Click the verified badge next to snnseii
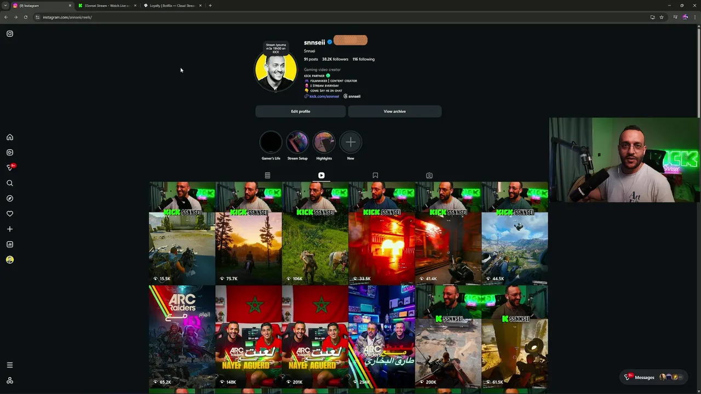 tap(330, 42)
